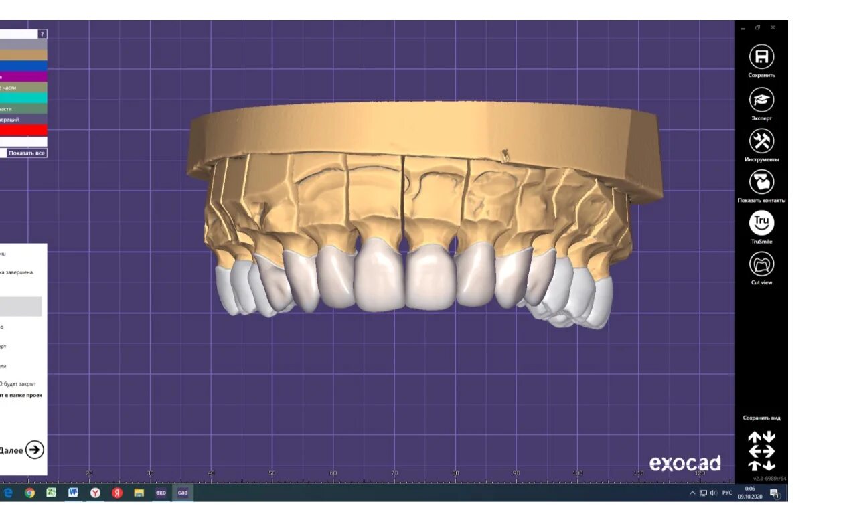Click the Далее next arrow button
The height and width of the screenshot is (514, 857).
click(35, 450)
